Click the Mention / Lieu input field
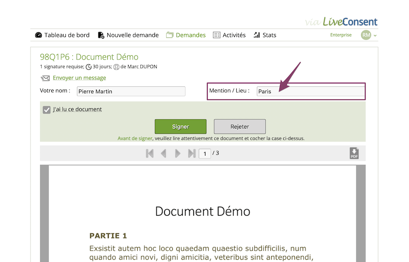Screen dimensions: 409x262 click(x=310, y=91)
